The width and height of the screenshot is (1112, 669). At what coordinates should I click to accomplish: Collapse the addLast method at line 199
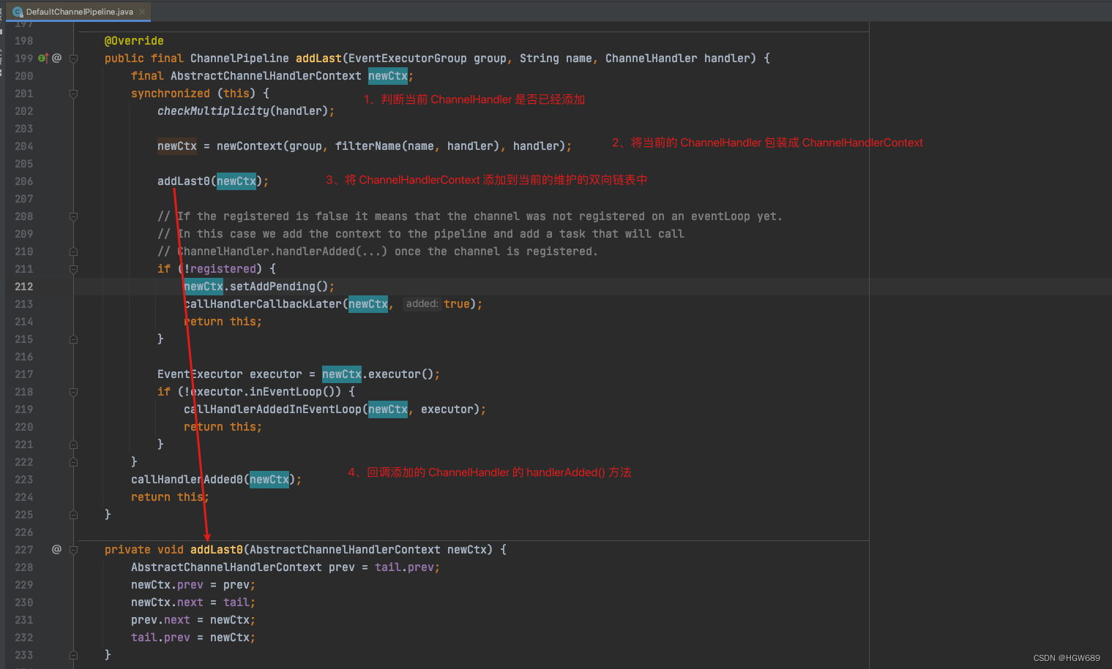[x=73, y=58]
